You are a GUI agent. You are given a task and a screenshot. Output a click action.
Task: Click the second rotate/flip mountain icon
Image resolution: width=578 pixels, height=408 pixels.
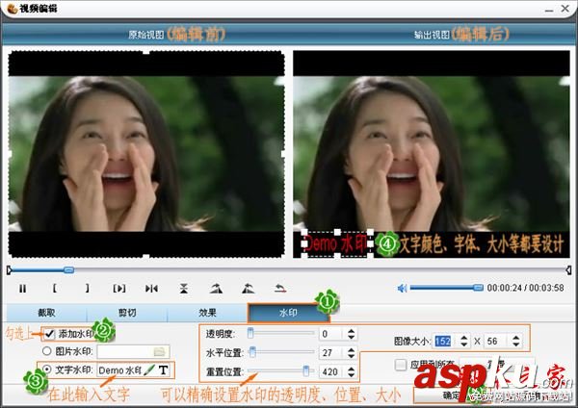pos(249,289)
